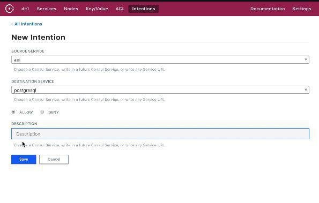Open the Documentation link
The image size is (319, 203).
pyautogui.click(x=268, y=9)
